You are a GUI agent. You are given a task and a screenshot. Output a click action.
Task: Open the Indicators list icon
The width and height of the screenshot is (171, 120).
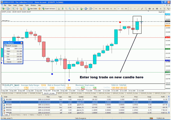(x=81, y=8)
